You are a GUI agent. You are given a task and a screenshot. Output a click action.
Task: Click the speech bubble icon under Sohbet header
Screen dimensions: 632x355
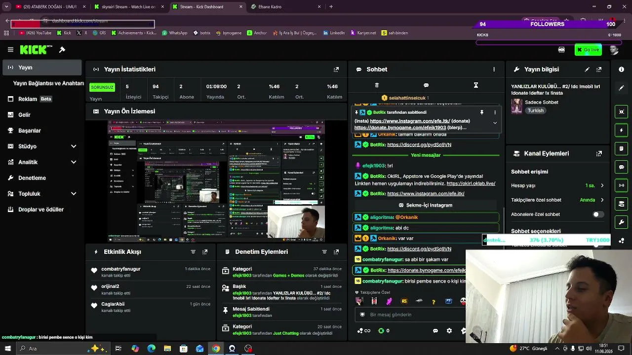click(426, 85)
